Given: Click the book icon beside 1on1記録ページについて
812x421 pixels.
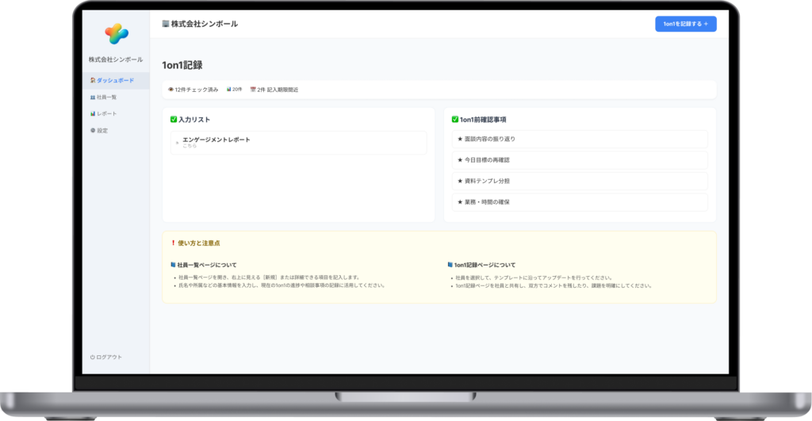Looking at the screenshot, I should coord(451,265).
